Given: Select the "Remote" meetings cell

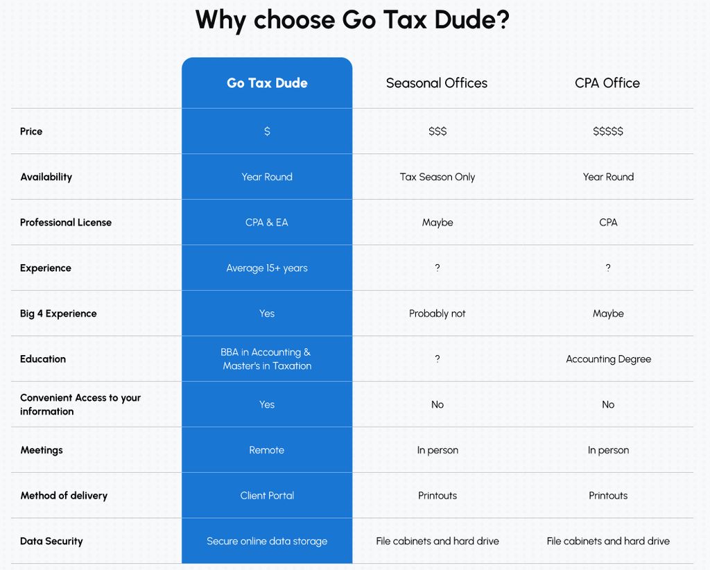Looking at the screenshot, I should point(267,450).
